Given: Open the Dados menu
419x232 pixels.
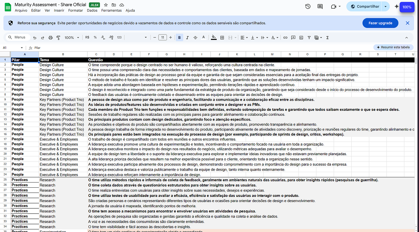Looking at the screenshot, I should (92, 10).
